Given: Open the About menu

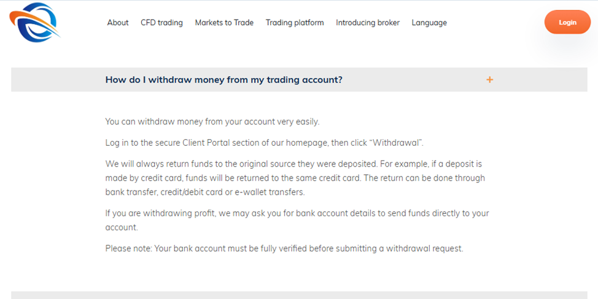Looking at the screenshot, I should [x=118, y=23].
